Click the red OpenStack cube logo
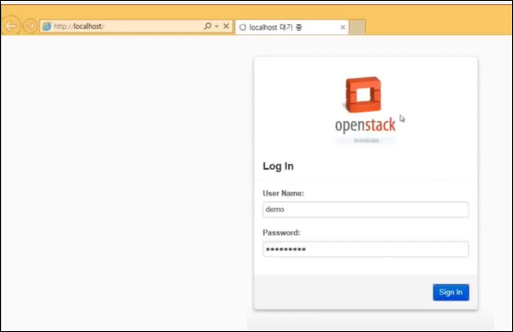This screenshot has width=513, height=332. 363,95
